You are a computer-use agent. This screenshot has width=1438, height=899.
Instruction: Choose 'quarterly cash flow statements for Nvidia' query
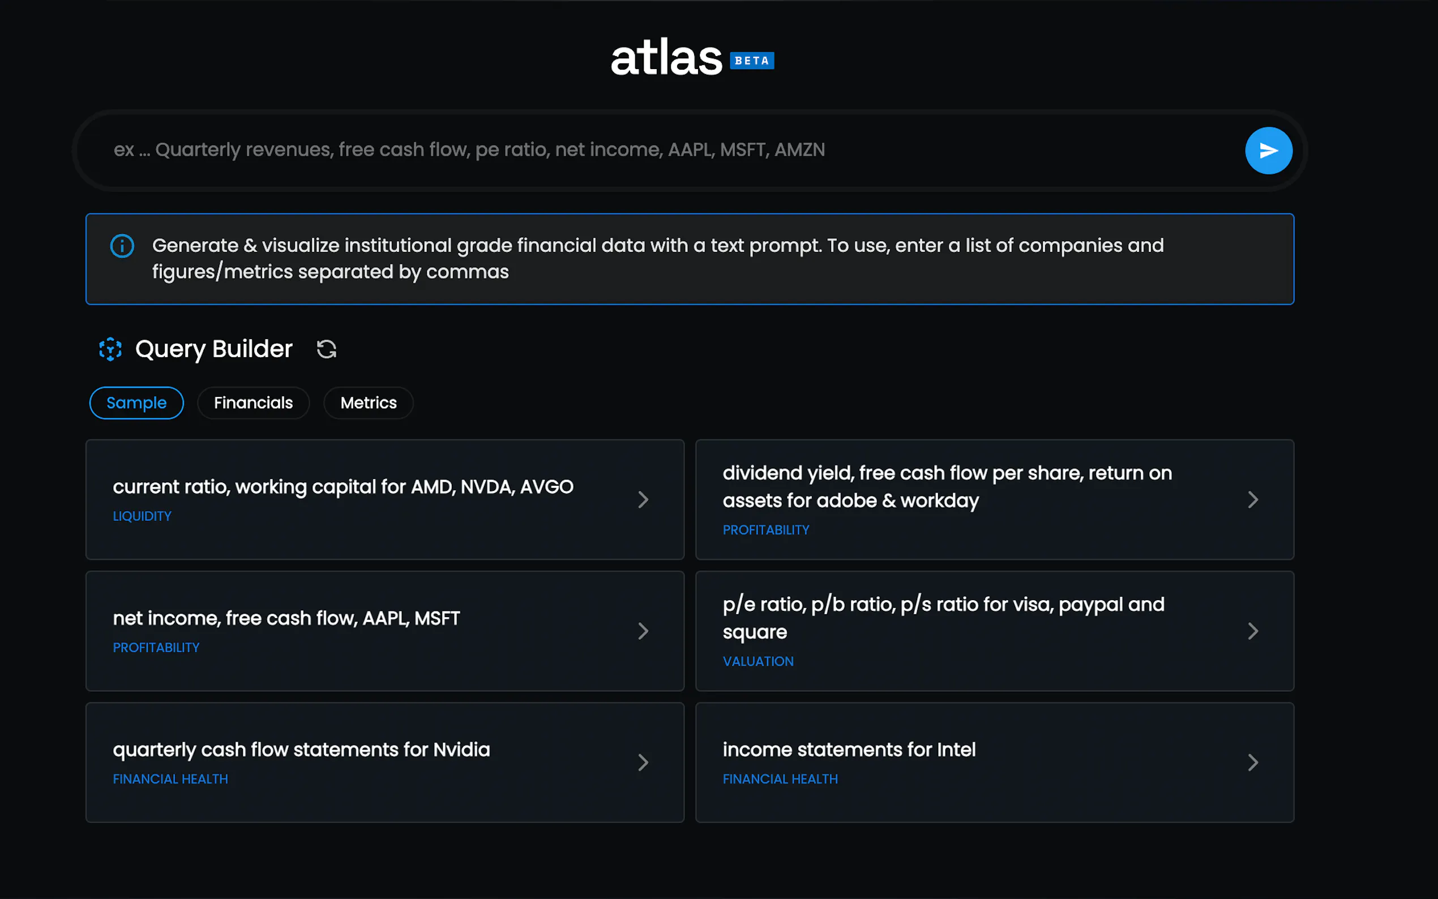(301, 750)
